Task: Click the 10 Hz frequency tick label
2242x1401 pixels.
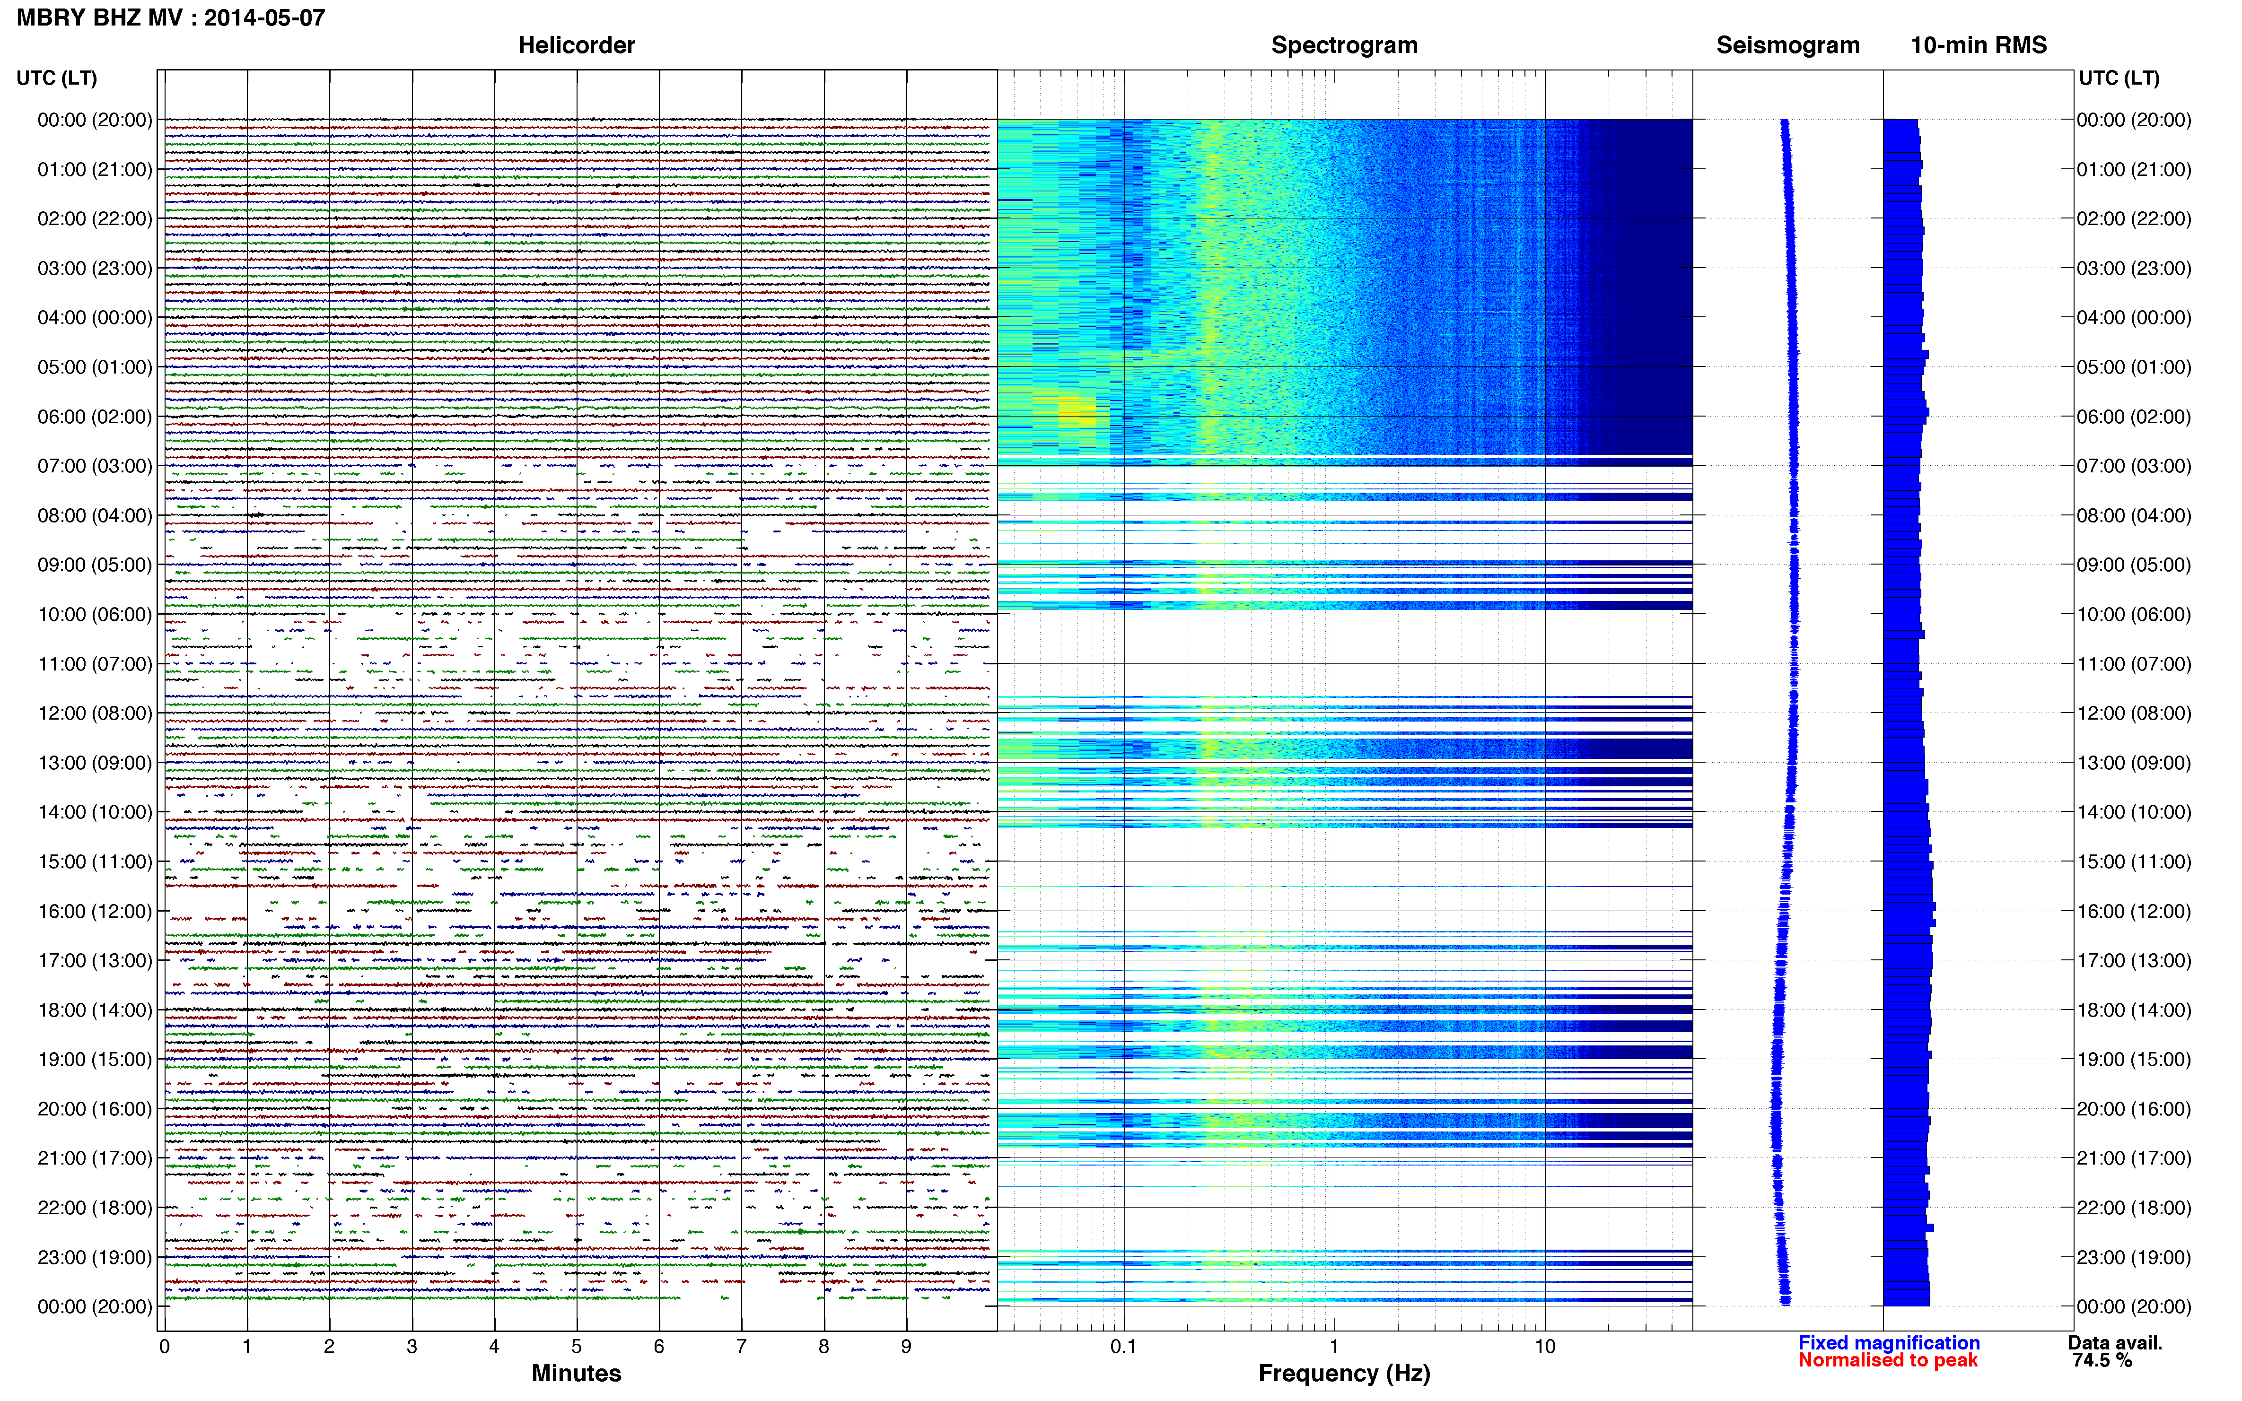Action: coord(1544,1345)
